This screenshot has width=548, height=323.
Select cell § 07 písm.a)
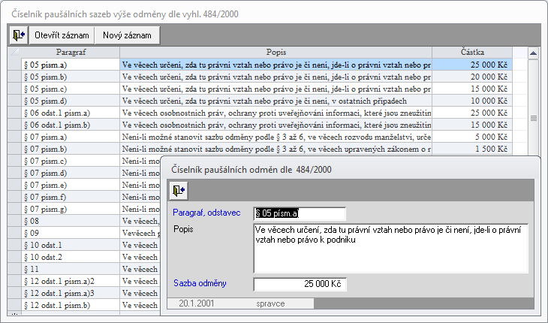(71, 137)
